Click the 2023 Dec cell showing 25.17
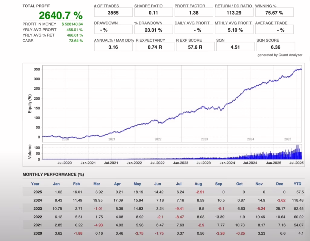This screenshot has width=310, height=241. pyautogui.click(x=279, y=208)
